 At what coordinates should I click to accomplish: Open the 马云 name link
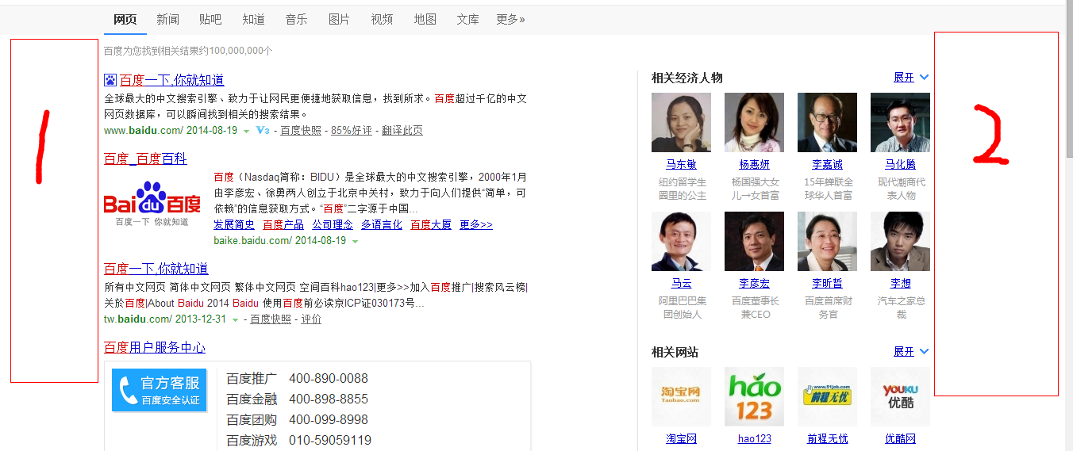[681, 284]
